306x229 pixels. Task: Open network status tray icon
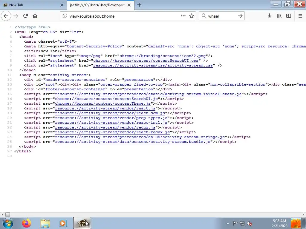click(x=242, y=223)
